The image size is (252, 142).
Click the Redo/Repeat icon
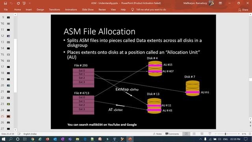(x=18, y=3)
